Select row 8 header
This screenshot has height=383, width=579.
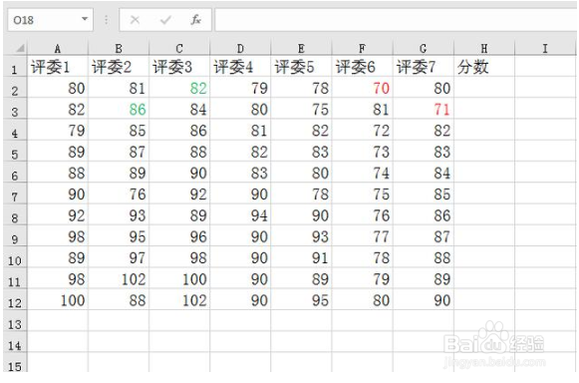(x=15, y=214)
